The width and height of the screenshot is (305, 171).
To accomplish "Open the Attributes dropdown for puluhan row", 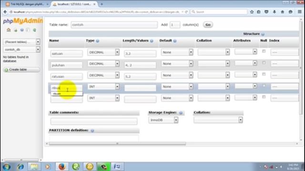I will click(x=246, y=63).
